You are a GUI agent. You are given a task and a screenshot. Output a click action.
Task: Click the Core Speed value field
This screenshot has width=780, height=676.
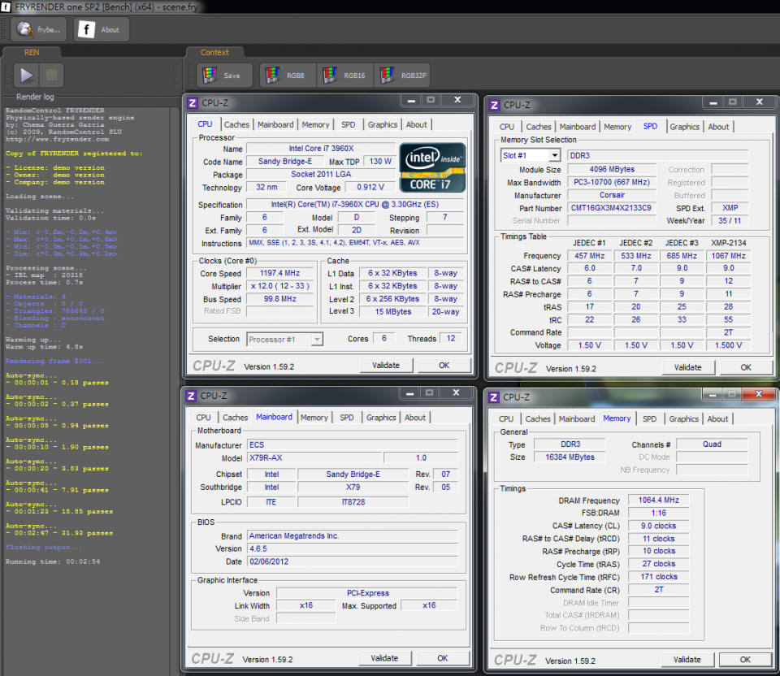(x=281, y=273)
